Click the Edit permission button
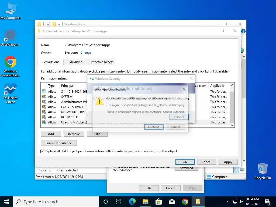The image size is (276, 207). click(97, 134)
